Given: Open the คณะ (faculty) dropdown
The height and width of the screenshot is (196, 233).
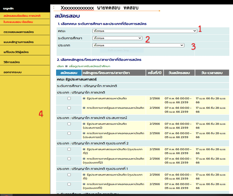Looking at the screenshot, I should point(144,31).
